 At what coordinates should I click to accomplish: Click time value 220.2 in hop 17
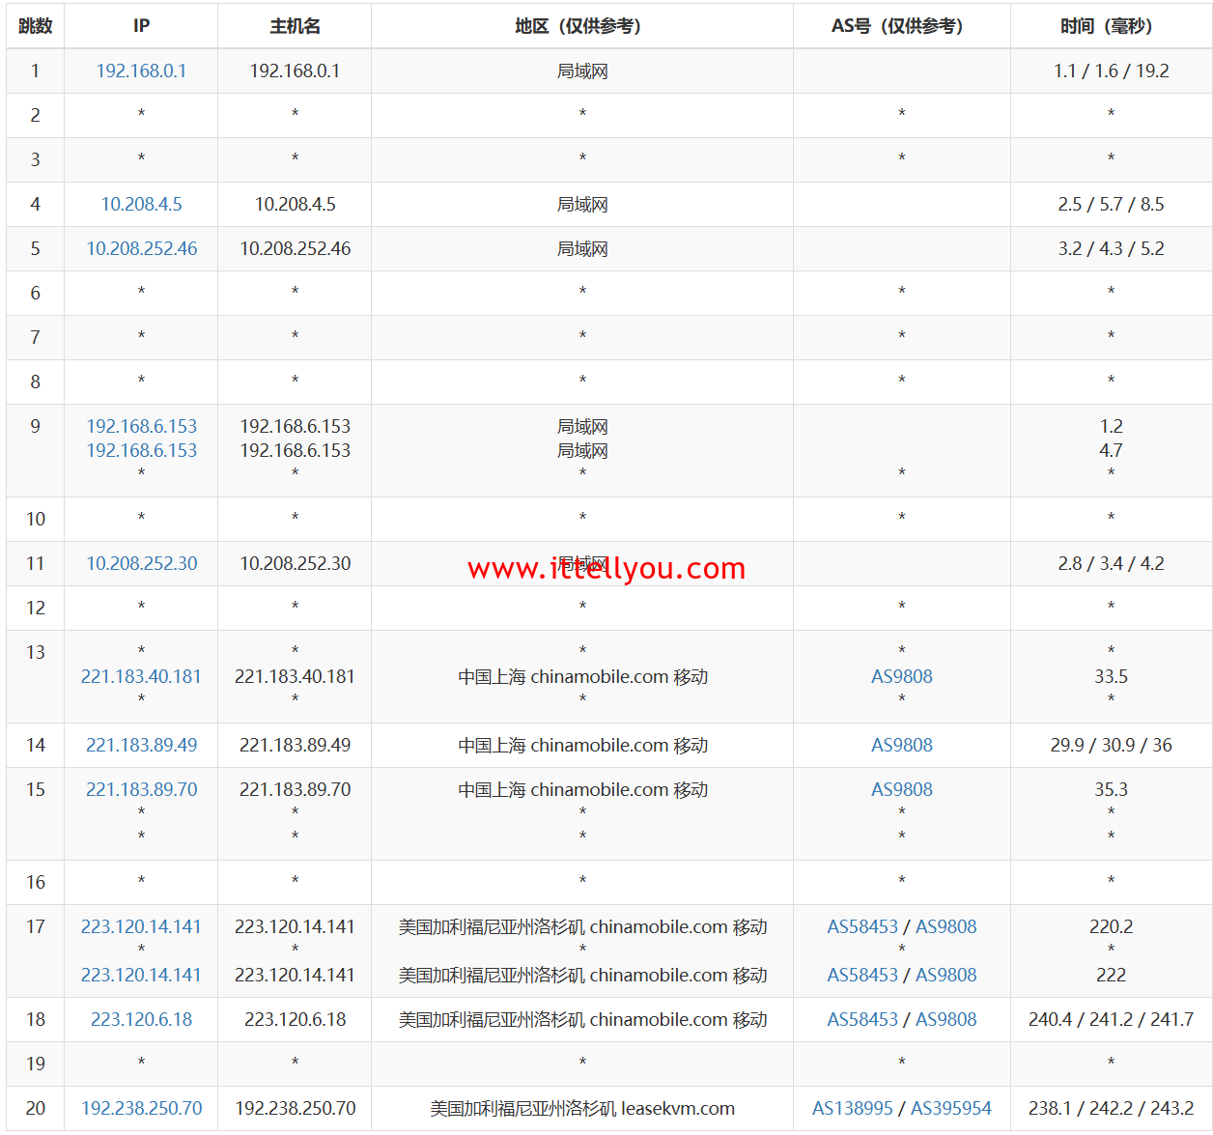click(x=1111, y=926)
